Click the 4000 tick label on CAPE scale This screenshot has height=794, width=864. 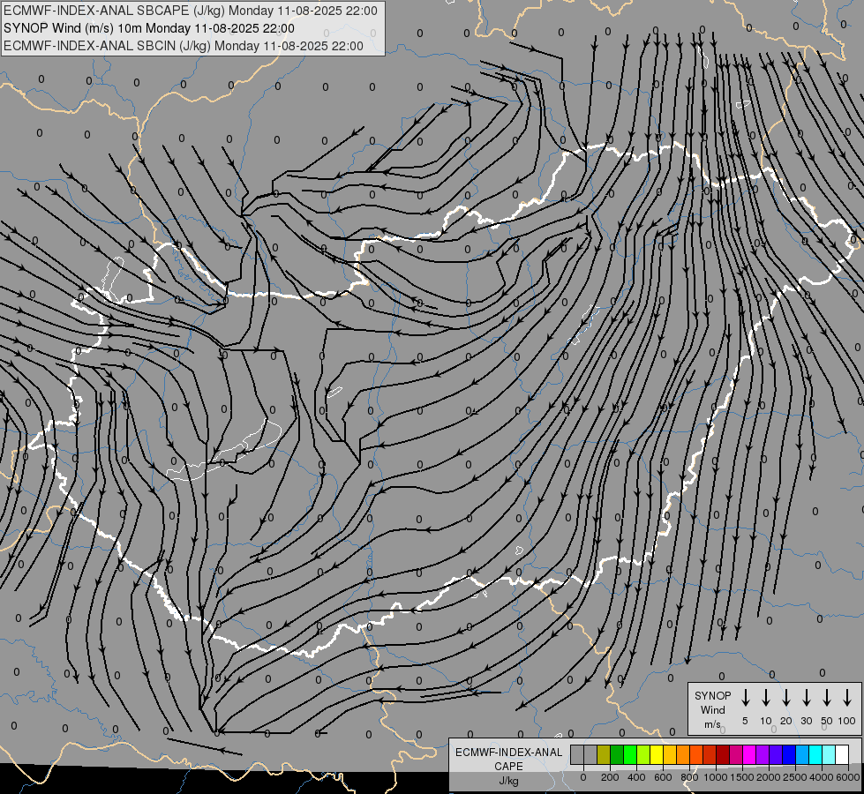(822, 777)
